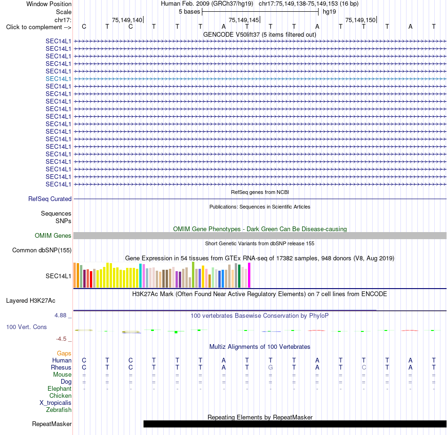Viewport: 447px width, 435px height.
Task: Click the 100 Vert. Cons label
Action: [26, 327]
